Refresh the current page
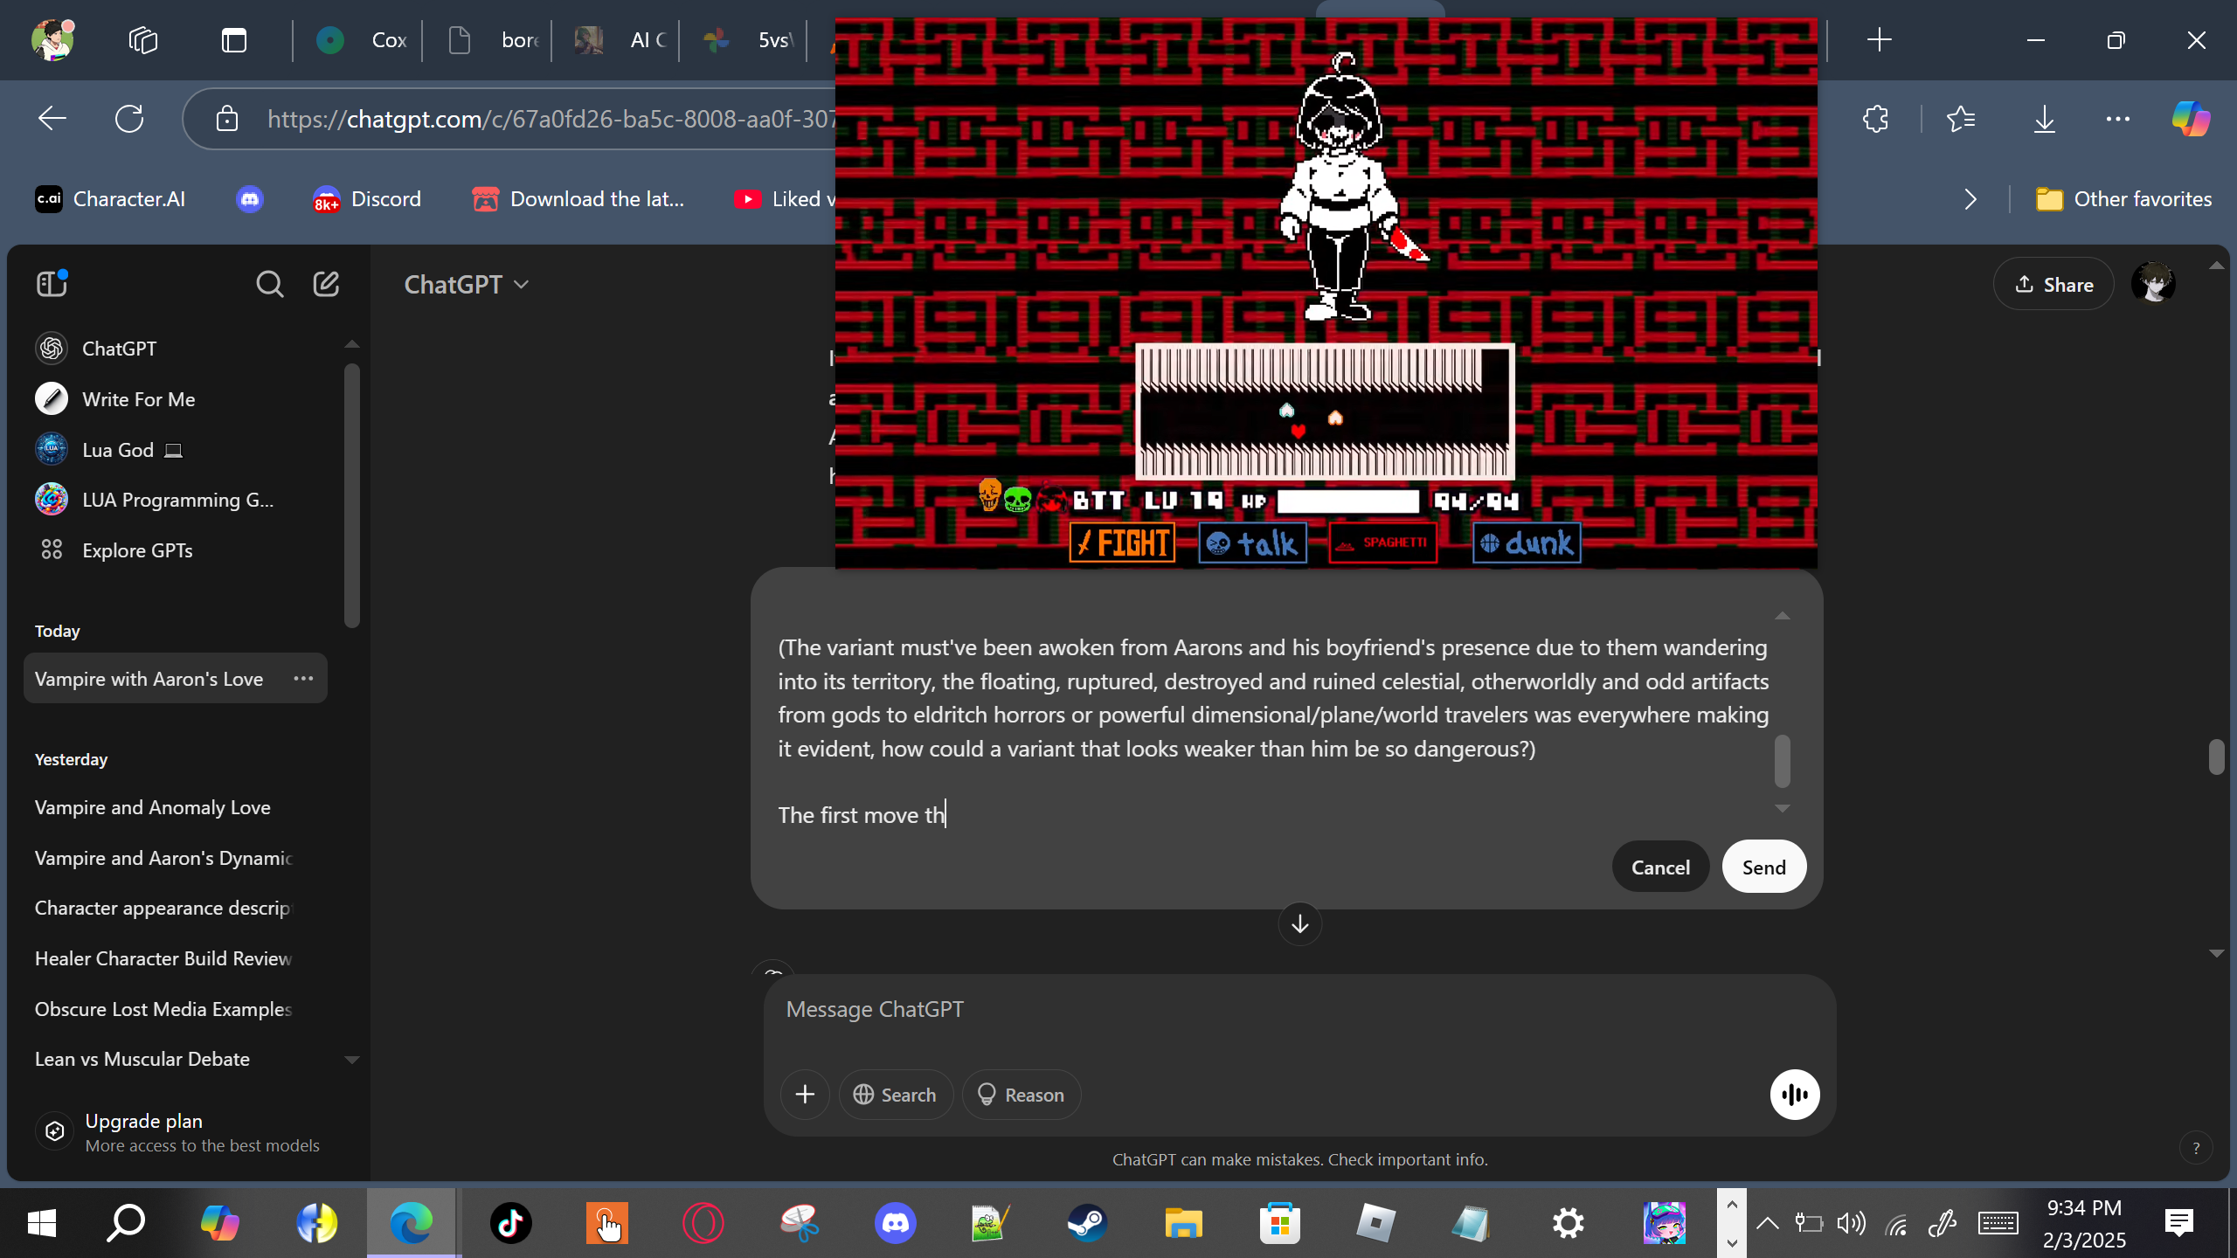The width and height of the screenshot is (2237, 1258). click(129, 119)
